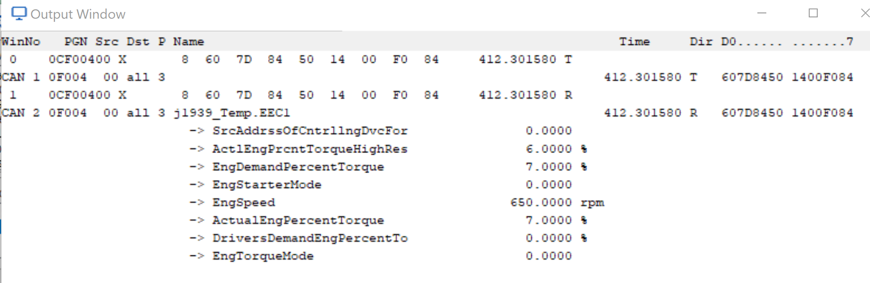Select the EngDemandPercentTorque signal row
The image size is (870, 283).
[388, 167]
